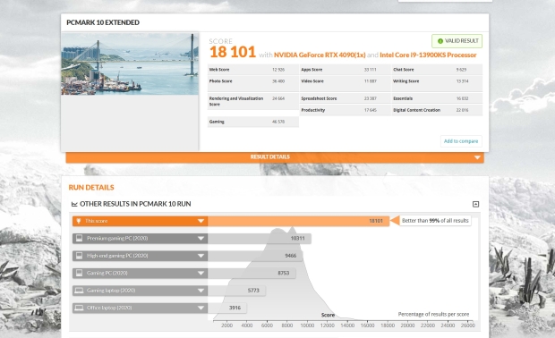Click the Valid Result badge
Viewport: 555px width, 338px height.
tap(457, 41)
